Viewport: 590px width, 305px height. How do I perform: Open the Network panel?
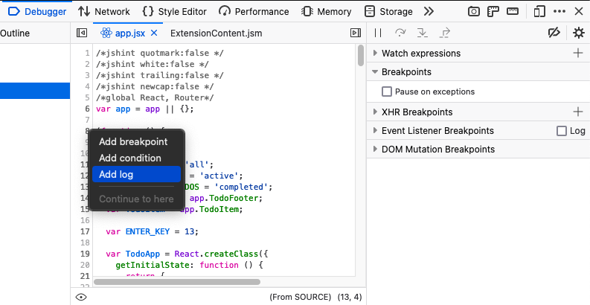pyautogui.click(x=104, y=11)
